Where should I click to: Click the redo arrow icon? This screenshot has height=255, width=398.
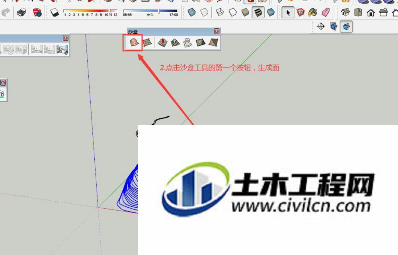[x=6, y=12]
